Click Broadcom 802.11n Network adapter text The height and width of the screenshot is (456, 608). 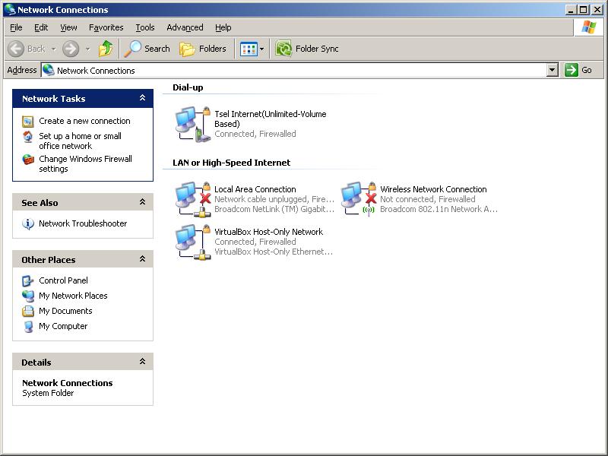click(x=439, y=209)
